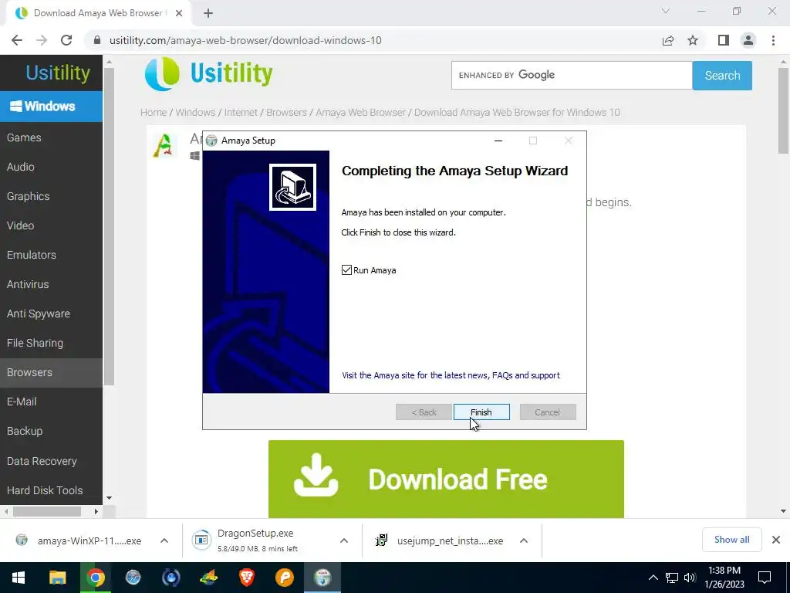The width and height of the screenshot is (790, 593).
Task: Click the DragonSetup.exe download icon
Action: 201,540
